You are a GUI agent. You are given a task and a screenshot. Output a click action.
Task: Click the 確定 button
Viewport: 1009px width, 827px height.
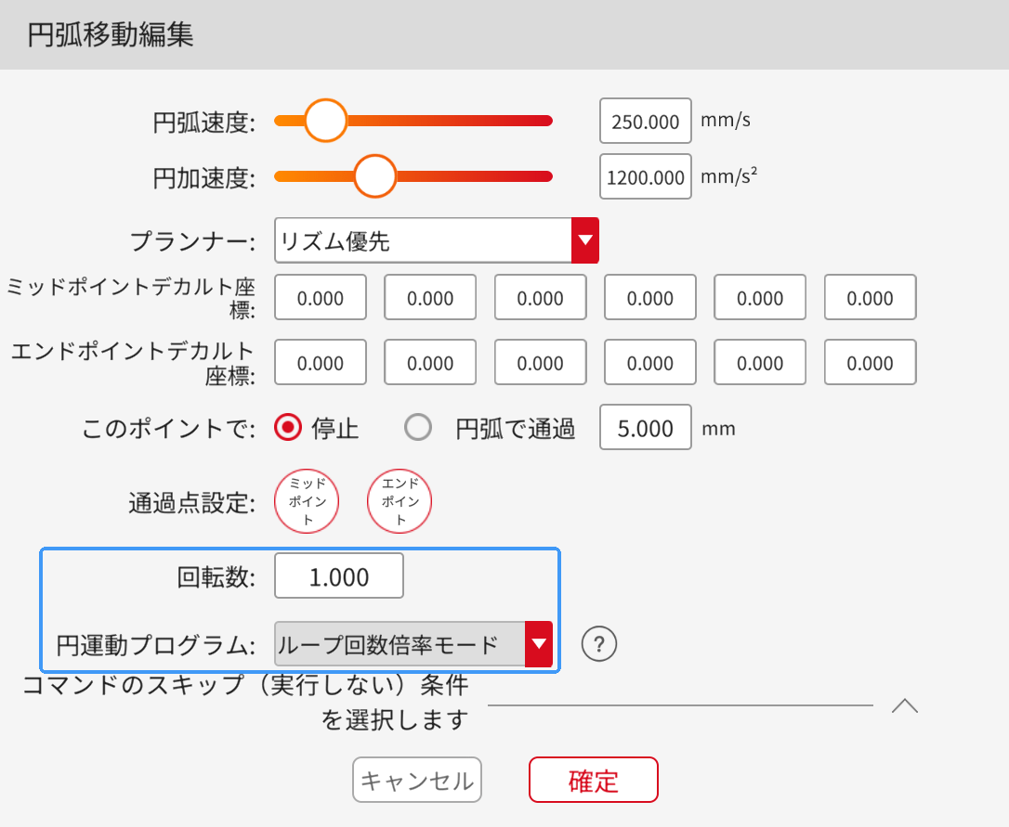(593, 780)
